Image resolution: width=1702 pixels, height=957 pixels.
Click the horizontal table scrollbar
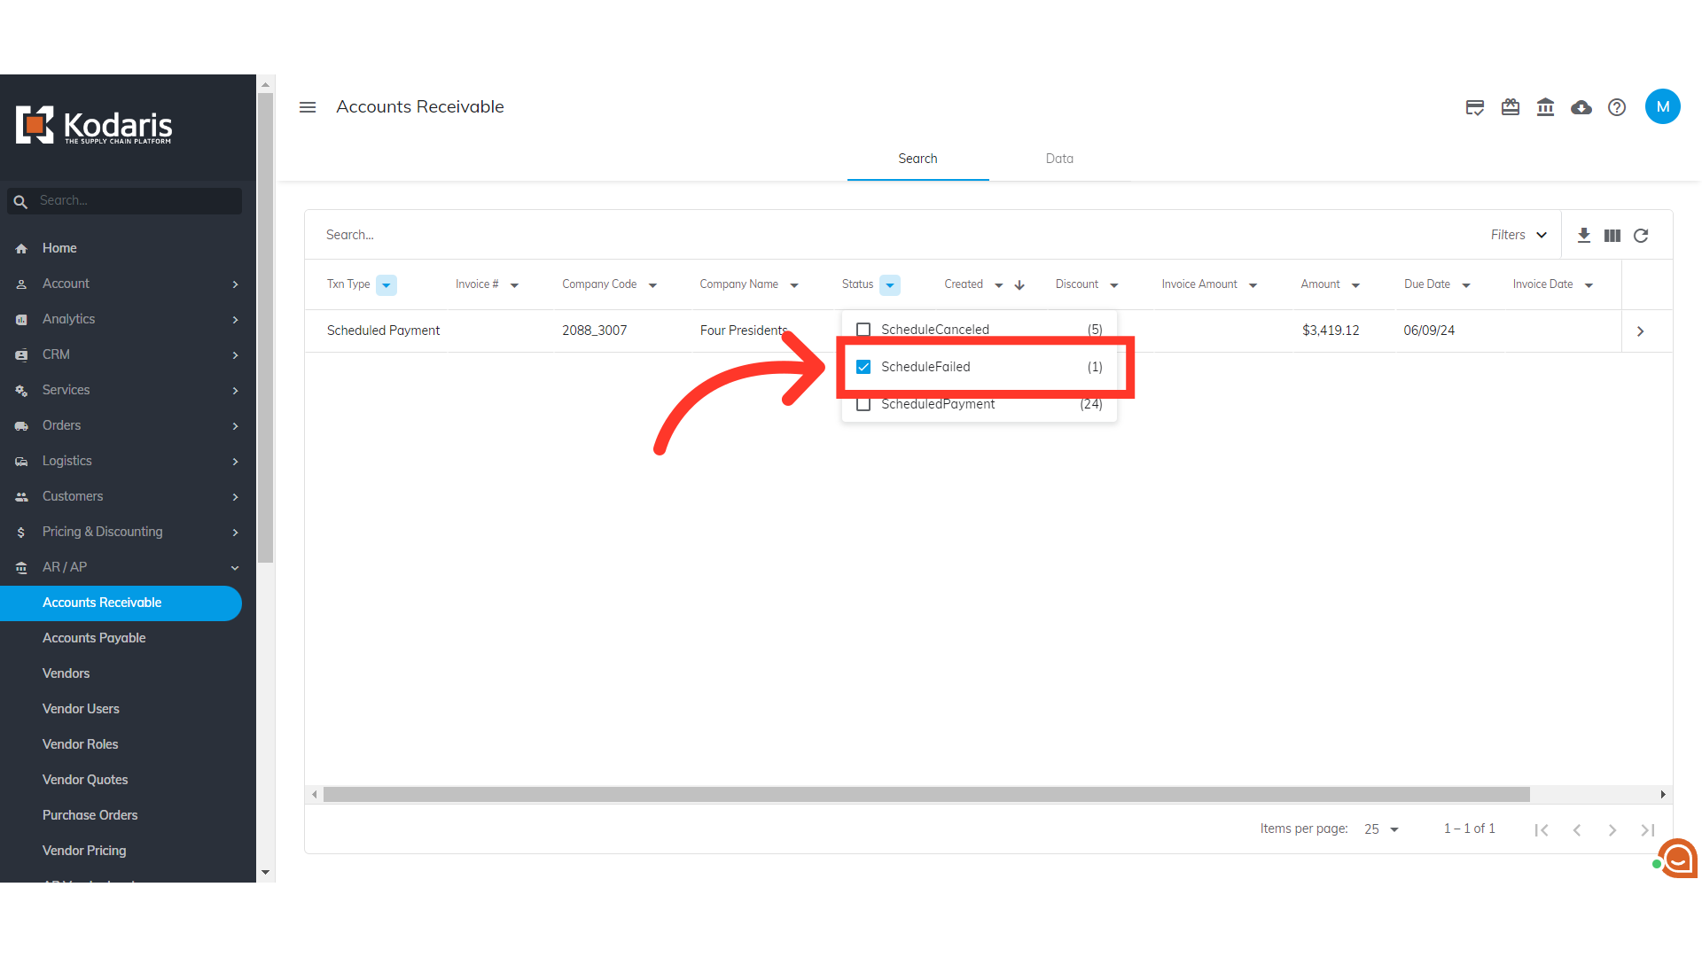(925, 795)
